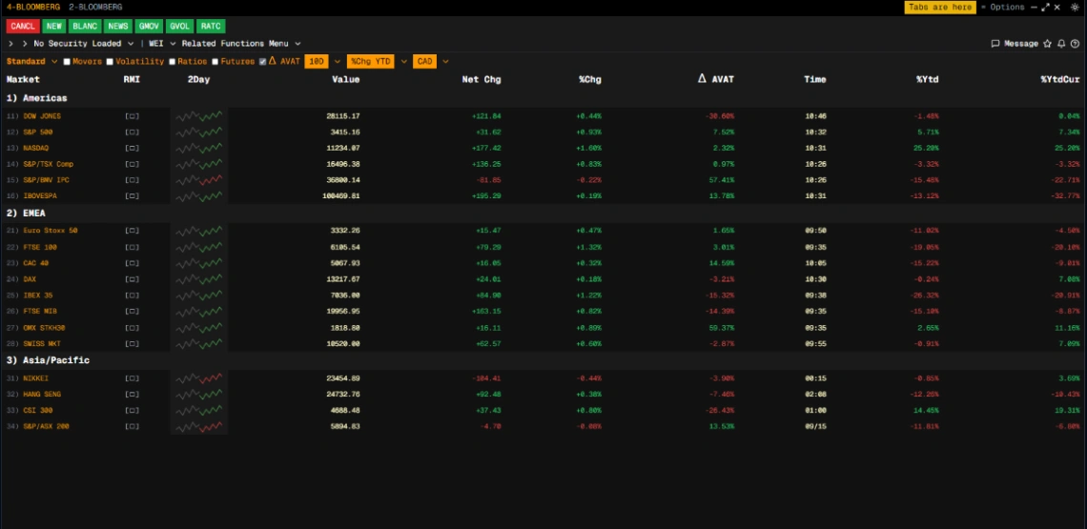
Task: Click the speech bubble Message icon
Action: pyautogui.click(x=995, y=44)
